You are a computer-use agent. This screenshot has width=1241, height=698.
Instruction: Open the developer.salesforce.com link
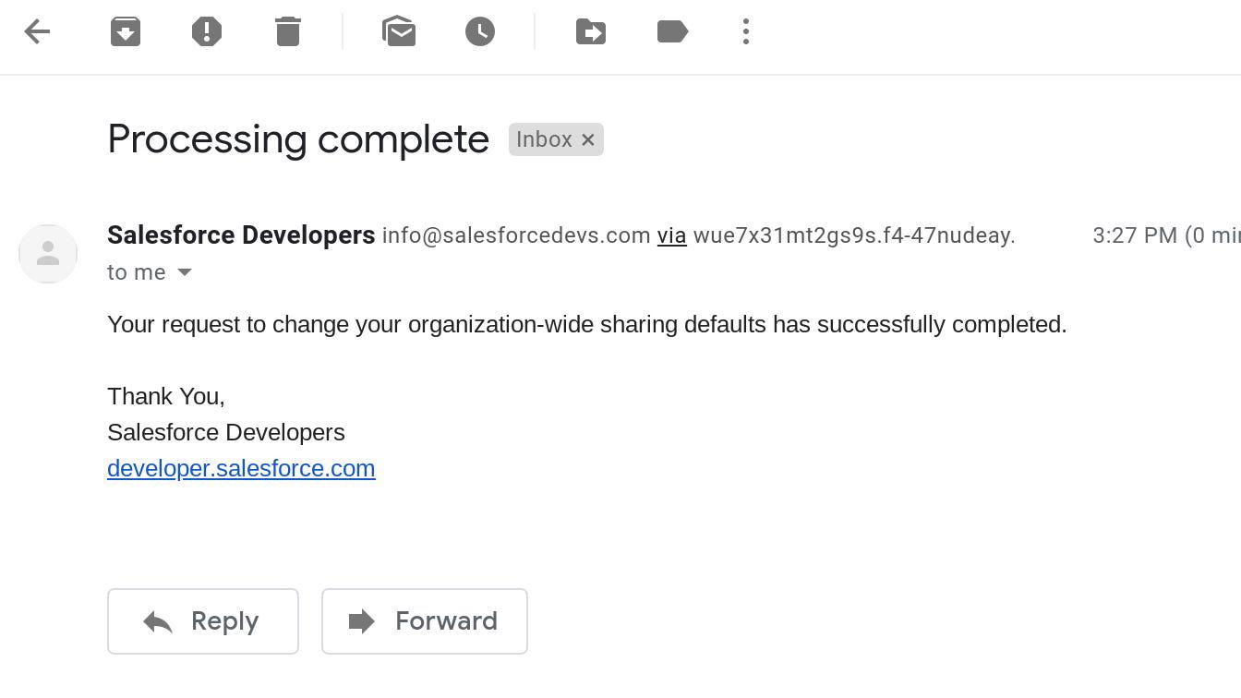click(x=241, y=468)
